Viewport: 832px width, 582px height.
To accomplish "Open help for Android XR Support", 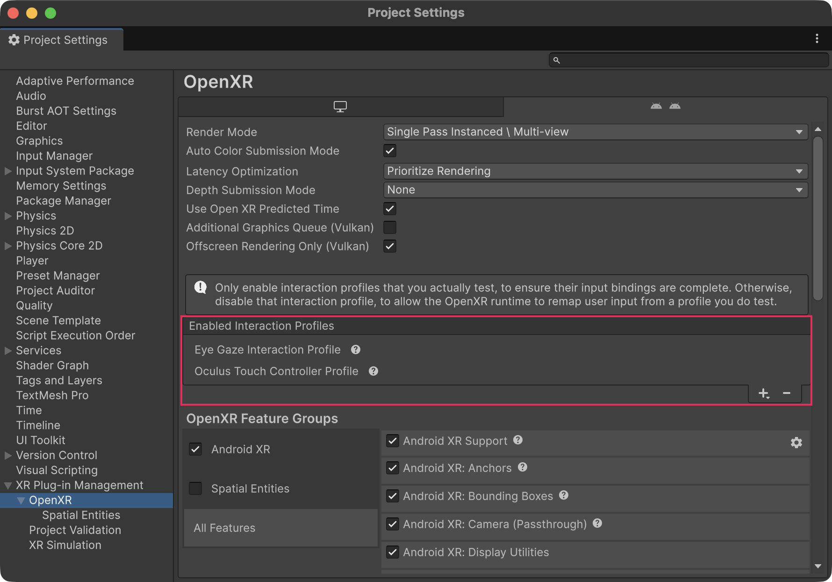I will [518, 440].
